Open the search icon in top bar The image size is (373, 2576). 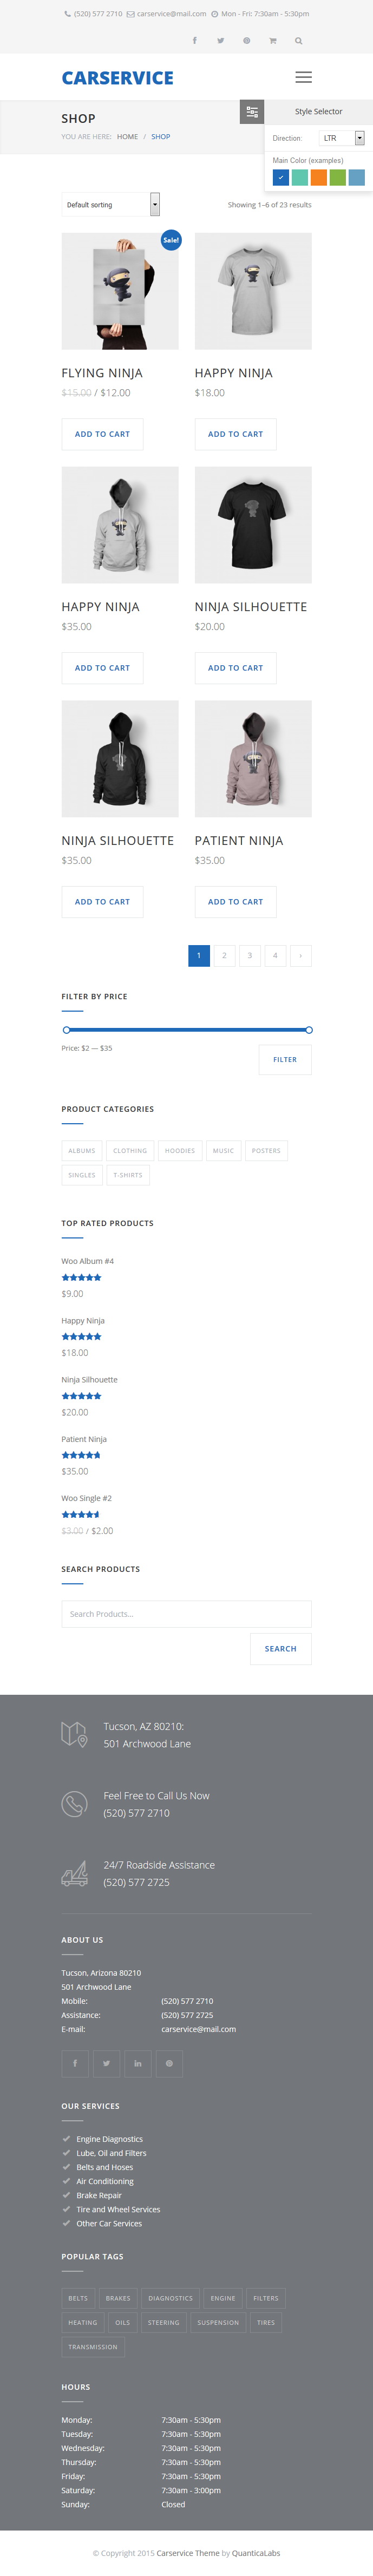[298, 41]
